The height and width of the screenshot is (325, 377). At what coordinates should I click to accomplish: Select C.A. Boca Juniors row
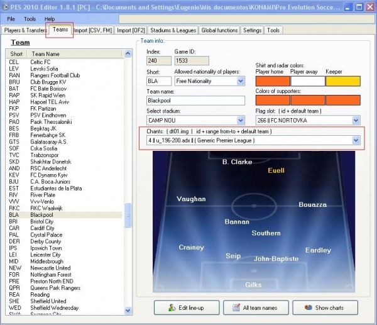click(x=65, y=182)
